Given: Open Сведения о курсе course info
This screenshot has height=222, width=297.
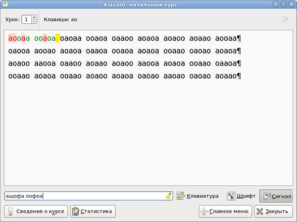Looking at the screenshot, I should coord(36,211).
